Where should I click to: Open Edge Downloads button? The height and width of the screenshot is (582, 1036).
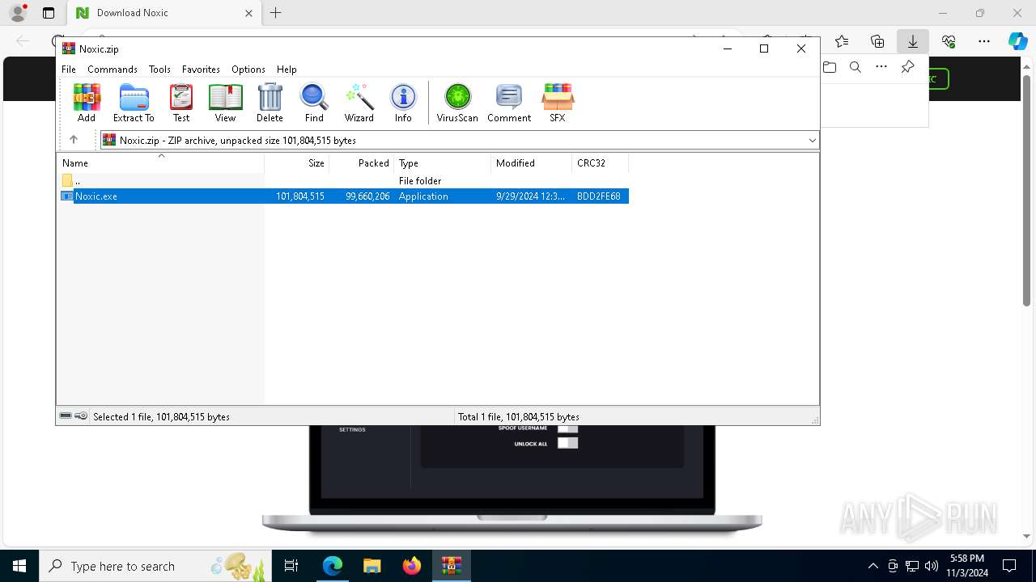click(x=913, y=41)
